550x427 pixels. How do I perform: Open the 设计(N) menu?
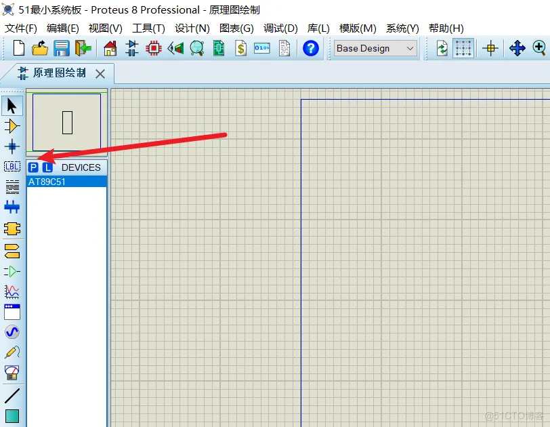(192, 28)
